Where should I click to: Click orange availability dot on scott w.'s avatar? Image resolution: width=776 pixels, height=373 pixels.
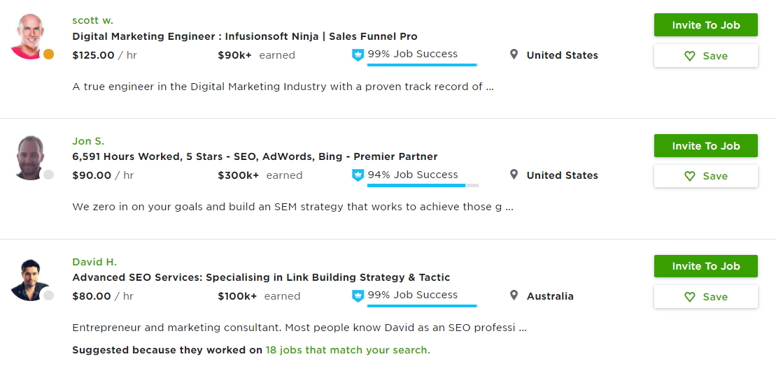coord(48,54)
